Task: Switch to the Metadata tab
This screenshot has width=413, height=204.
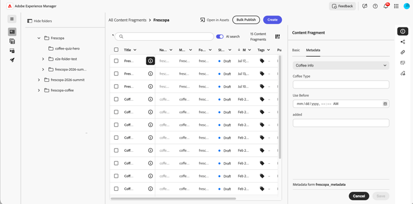Action: (313, 50)
